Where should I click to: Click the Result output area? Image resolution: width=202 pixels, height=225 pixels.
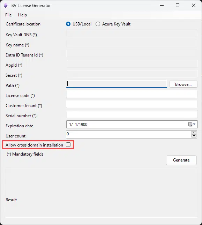point(102,193)
